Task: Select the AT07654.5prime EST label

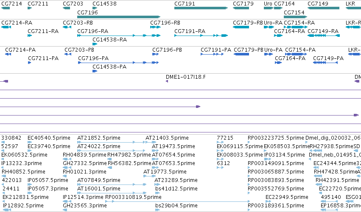Action: point(174,155)
